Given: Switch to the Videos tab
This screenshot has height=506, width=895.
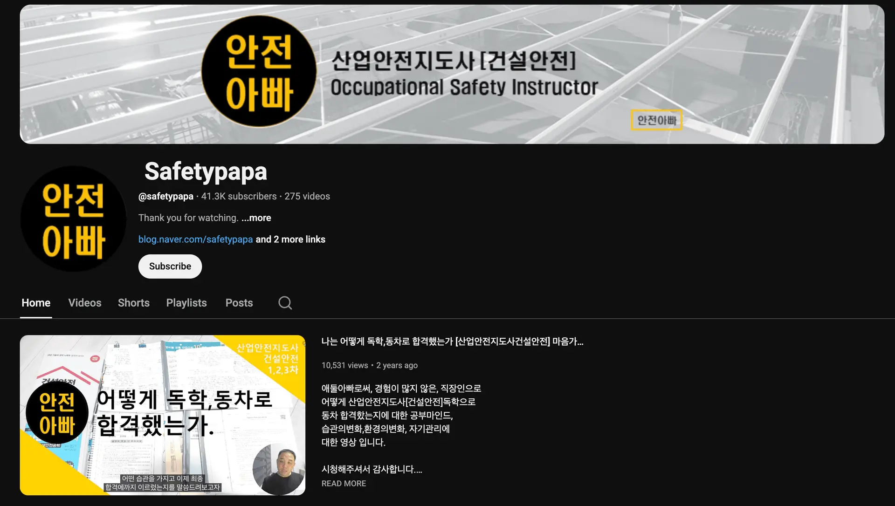Looking at the screenshot, I should click(84, 303).
